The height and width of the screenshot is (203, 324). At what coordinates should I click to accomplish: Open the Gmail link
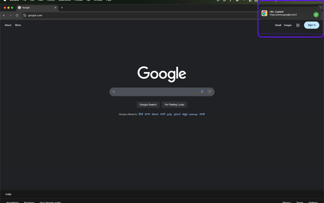278,25
